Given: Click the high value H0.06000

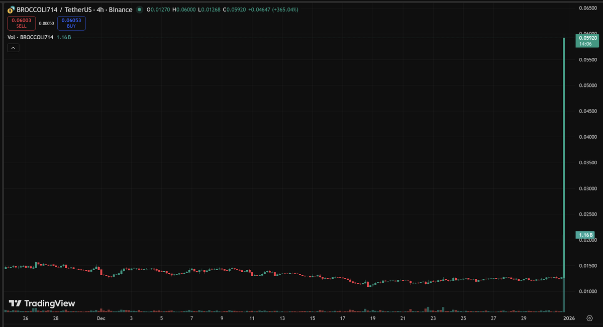Looking at the screenshot, I should [x=184, y=10].
